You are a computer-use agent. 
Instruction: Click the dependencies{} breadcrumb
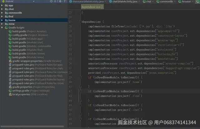click(92, 7)
